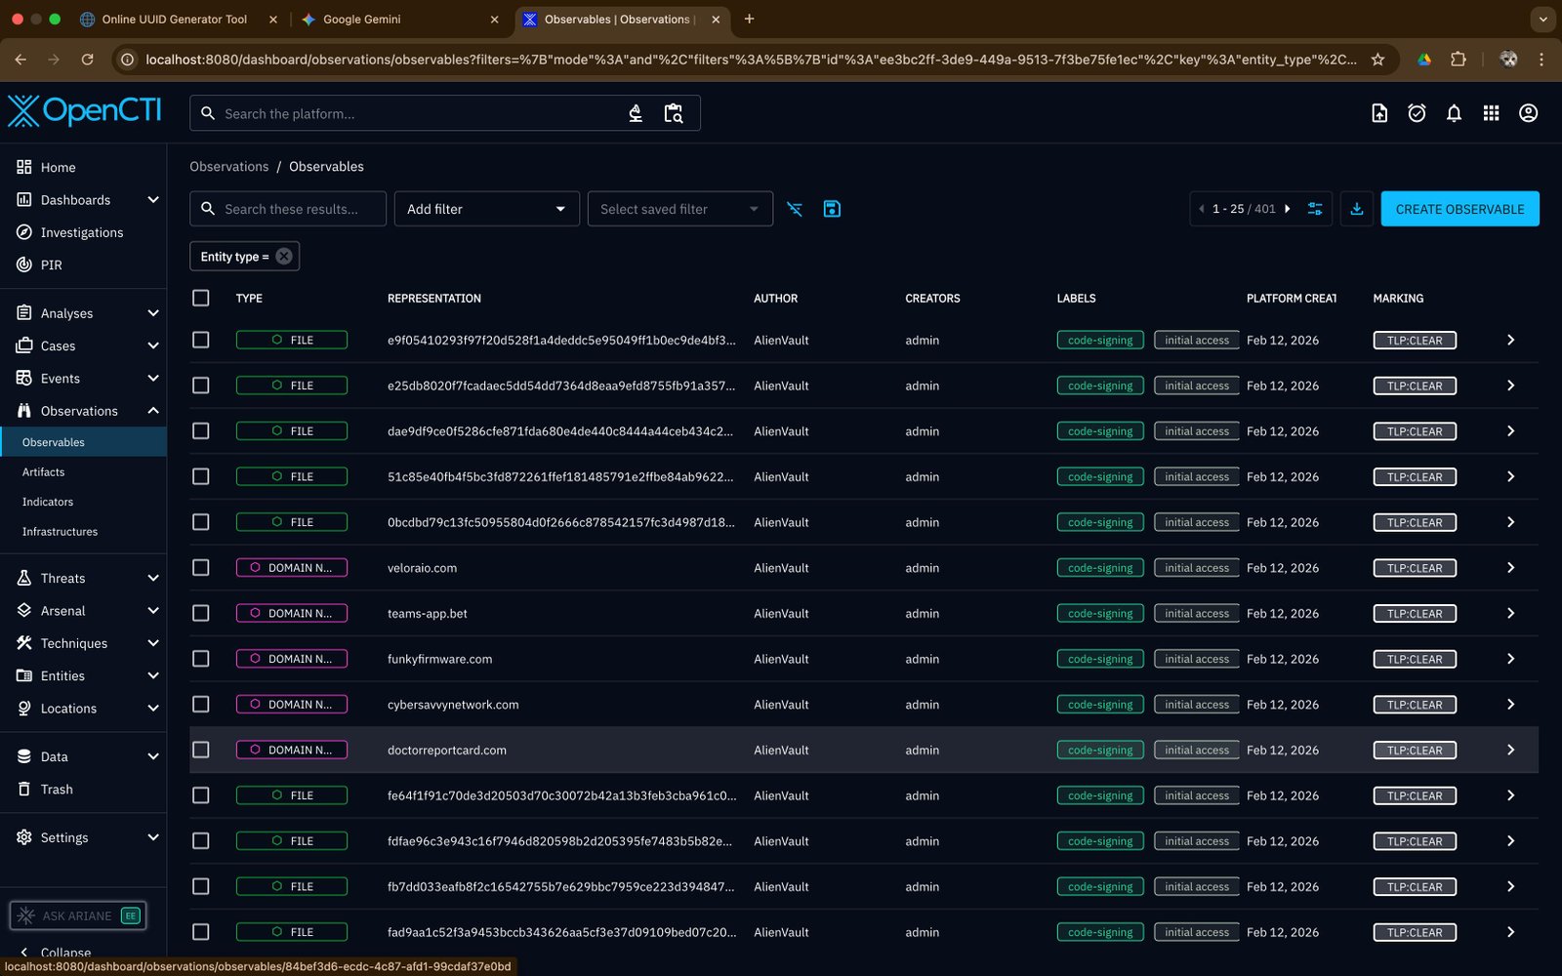Switch to the Google Gemini browser tab
This screenshot has width=1562, height=976.
(362, 20)
